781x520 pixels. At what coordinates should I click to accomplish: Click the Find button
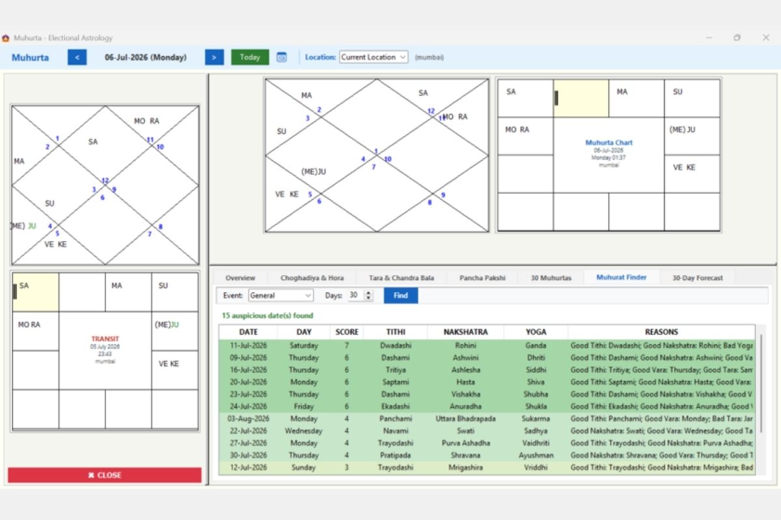click(x=401, y=295)
